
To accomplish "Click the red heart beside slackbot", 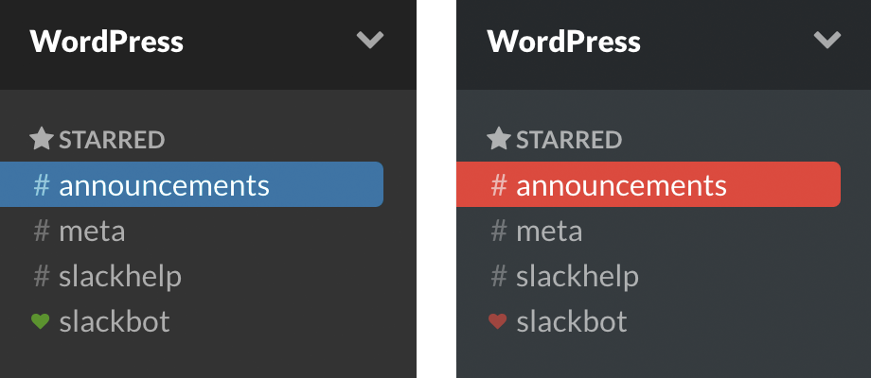I will pyautogui.click(x=497, y=322).
